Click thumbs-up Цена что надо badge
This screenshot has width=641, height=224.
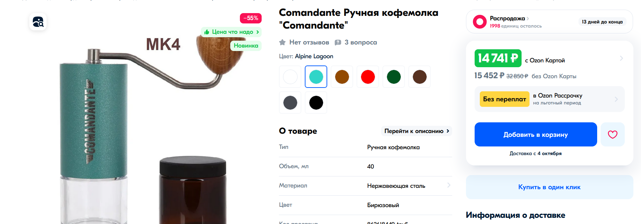231,32
